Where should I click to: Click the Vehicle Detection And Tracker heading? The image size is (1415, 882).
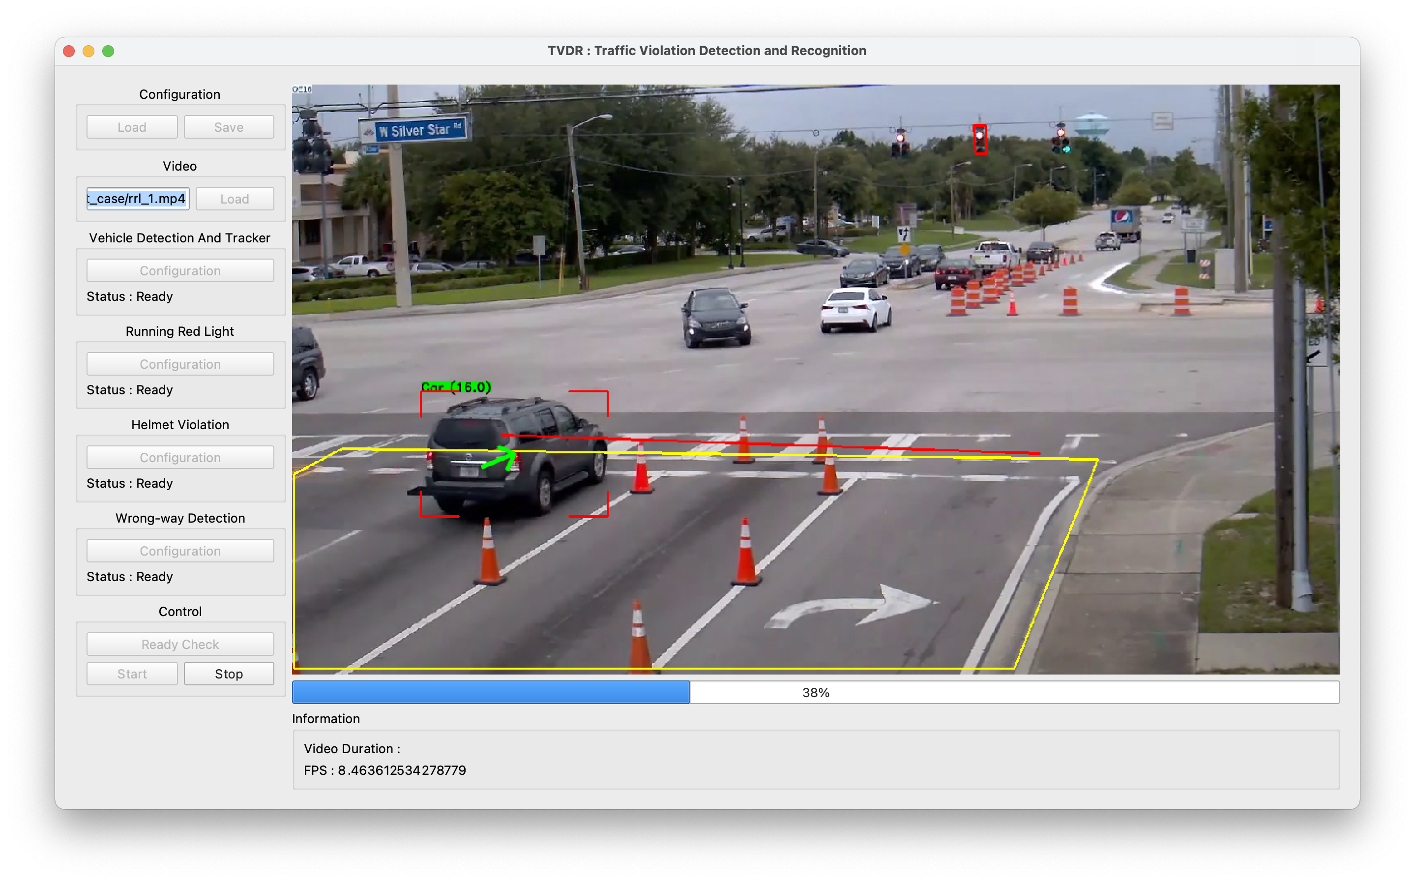pos(179,238)
